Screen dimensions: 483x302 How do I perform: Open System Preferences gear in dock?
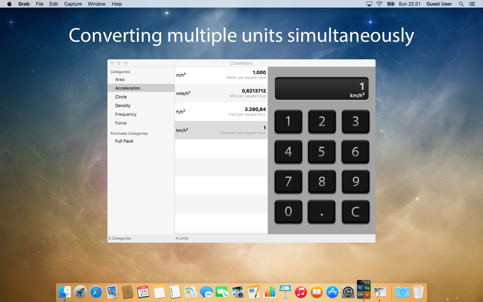pos(348,292)
